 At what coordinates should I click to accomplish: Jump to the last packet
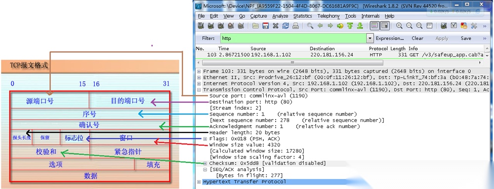pyautogui.click(x=360, y=26)
